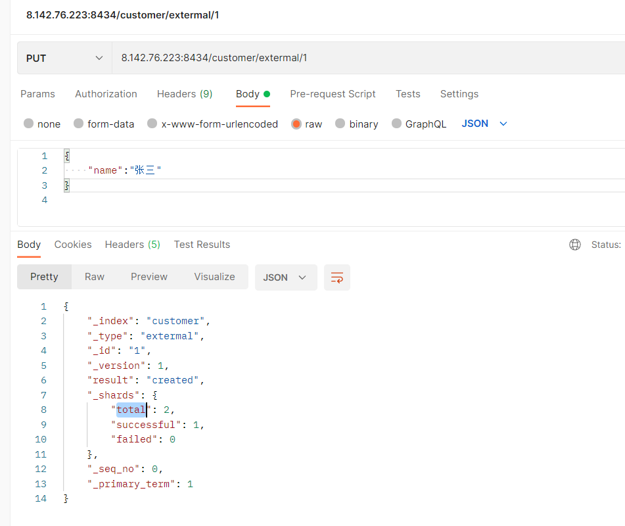Click the "_index" key in response
The image size is (625, 526).
(111, 321)
